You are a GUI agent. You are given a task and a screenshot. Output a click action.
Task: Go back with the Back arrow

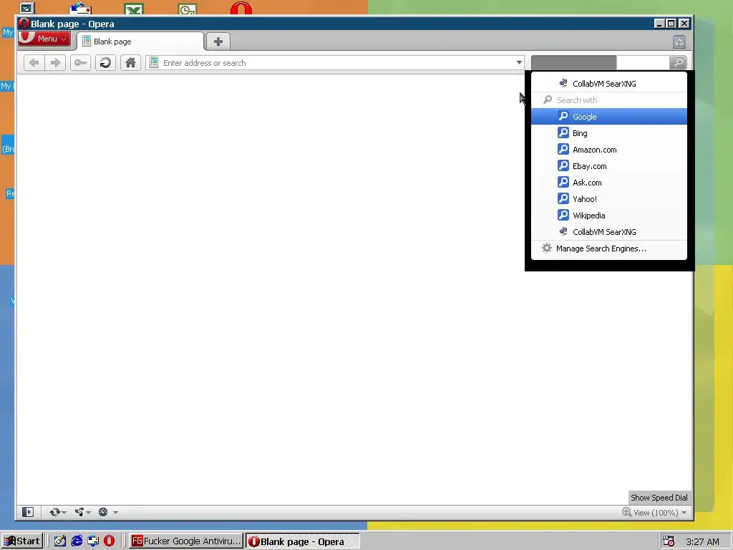34,63
